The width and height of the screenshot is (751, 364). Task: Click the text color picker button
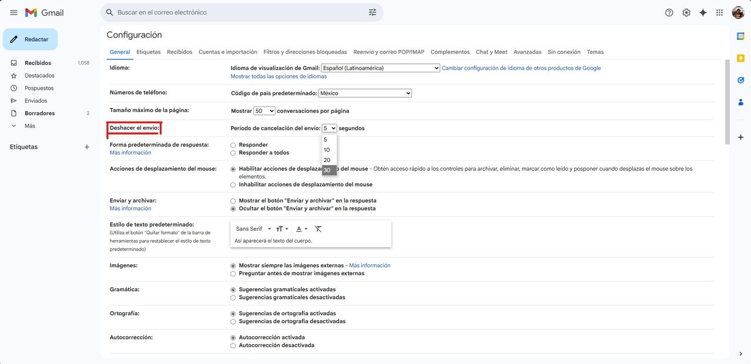pyautogui.click(x=301, y=229)
